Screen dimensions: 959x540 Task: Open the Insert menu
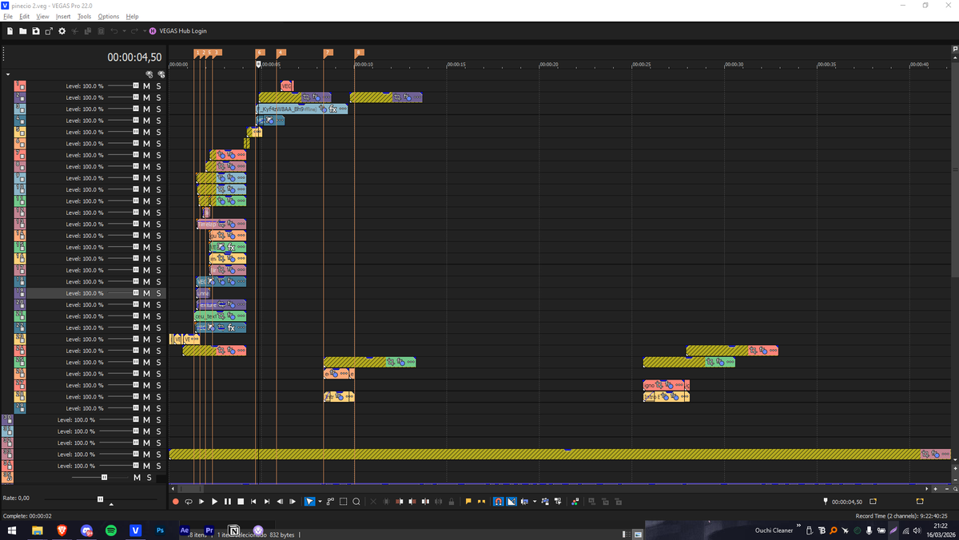click(63, 16)
